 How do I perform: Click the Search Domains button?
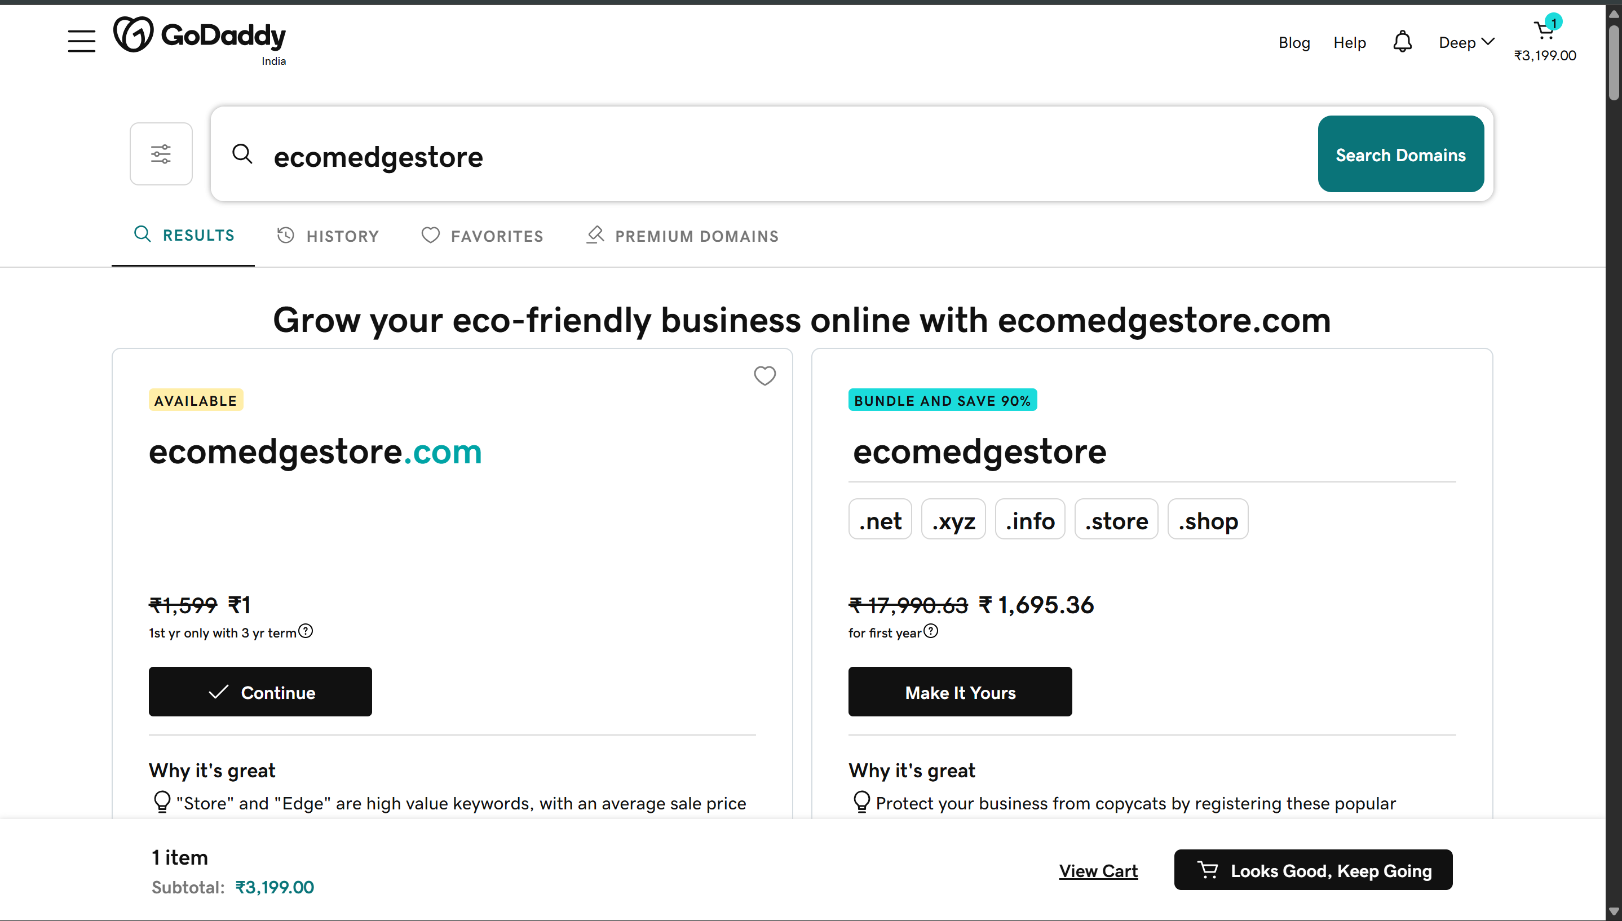[1400, 154]
